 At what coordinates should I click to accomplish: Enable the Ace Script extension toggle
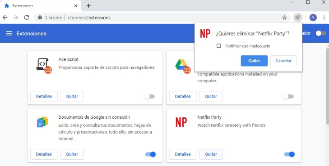(149, 96)
